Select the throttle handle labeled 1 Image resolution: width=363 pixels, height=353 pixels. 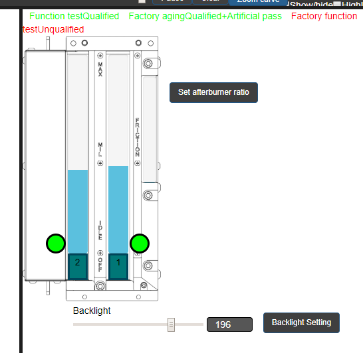point(118,267)
